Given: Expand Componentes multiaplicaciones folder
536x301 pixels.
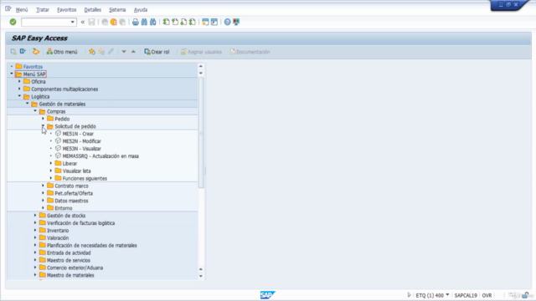Looking at the screenshot, I should pyautogui.click(x=19, y=89).
